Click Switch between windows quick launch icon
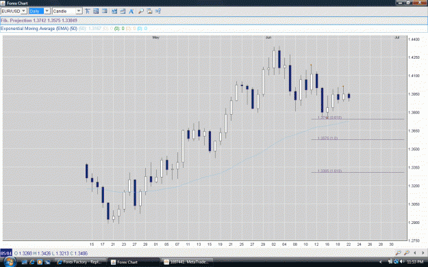Image resolution: width=428 pixels, height=267 pixels. click(47, 262)
